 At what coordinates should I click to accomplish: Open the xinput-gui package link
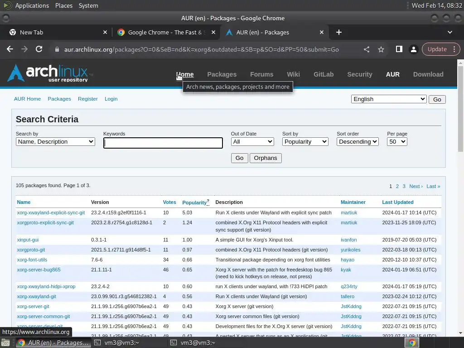click(x=28, y=240)
